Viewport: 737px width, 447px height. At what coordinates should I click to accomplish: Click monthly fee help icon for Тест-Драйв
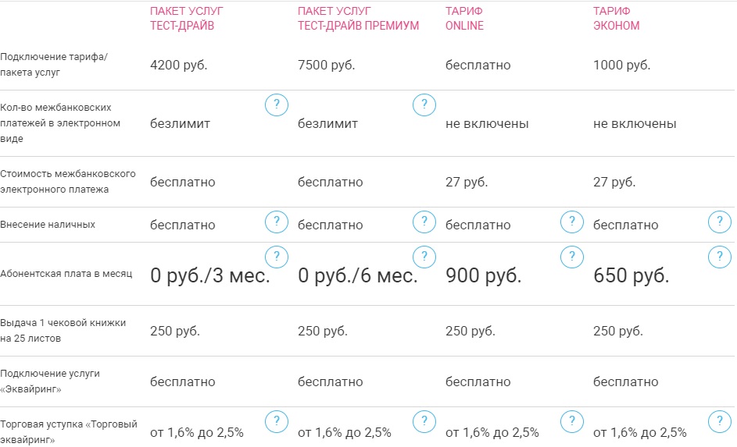click(277, 257)
